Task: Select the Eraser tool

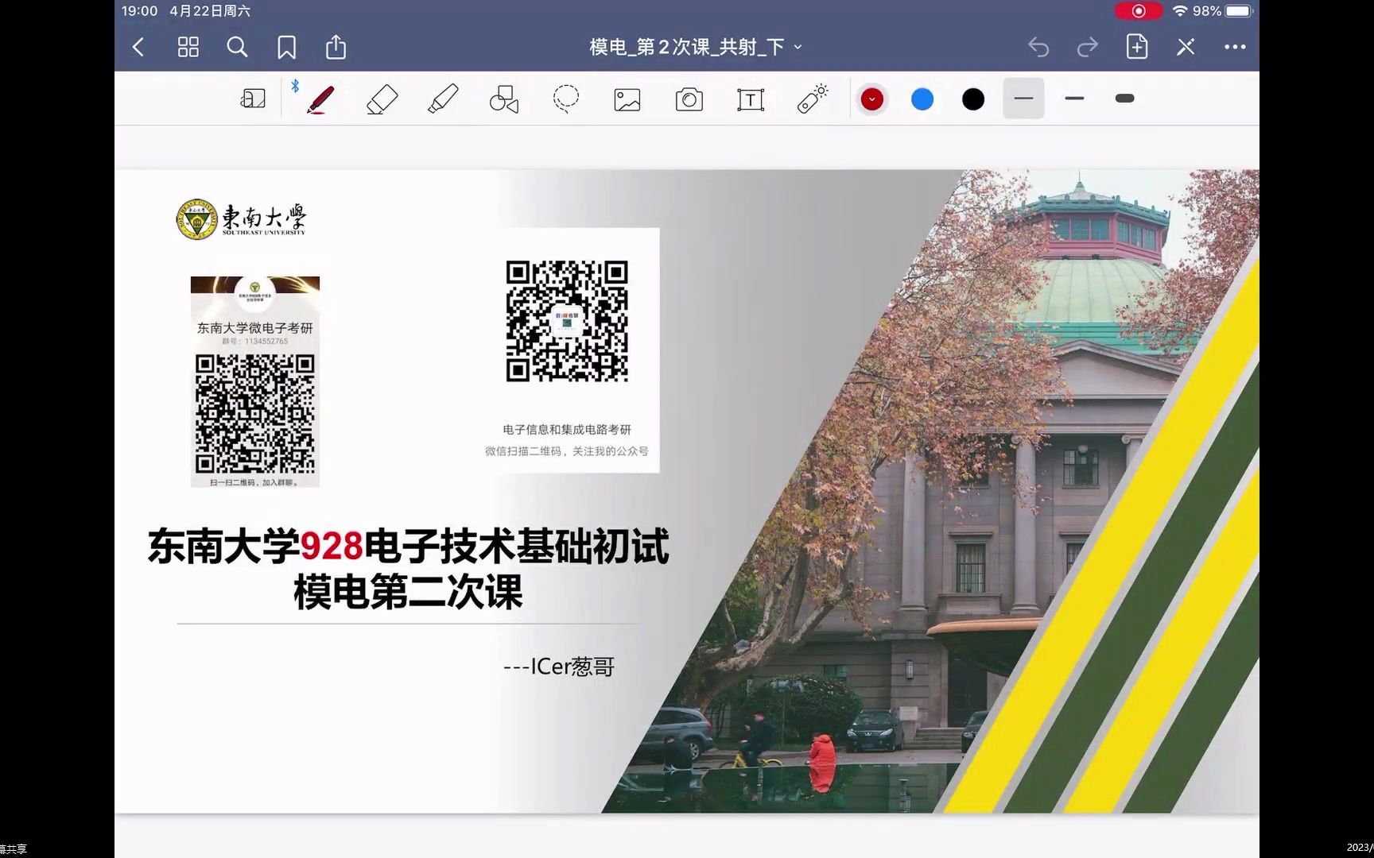Action: [381, 99]
